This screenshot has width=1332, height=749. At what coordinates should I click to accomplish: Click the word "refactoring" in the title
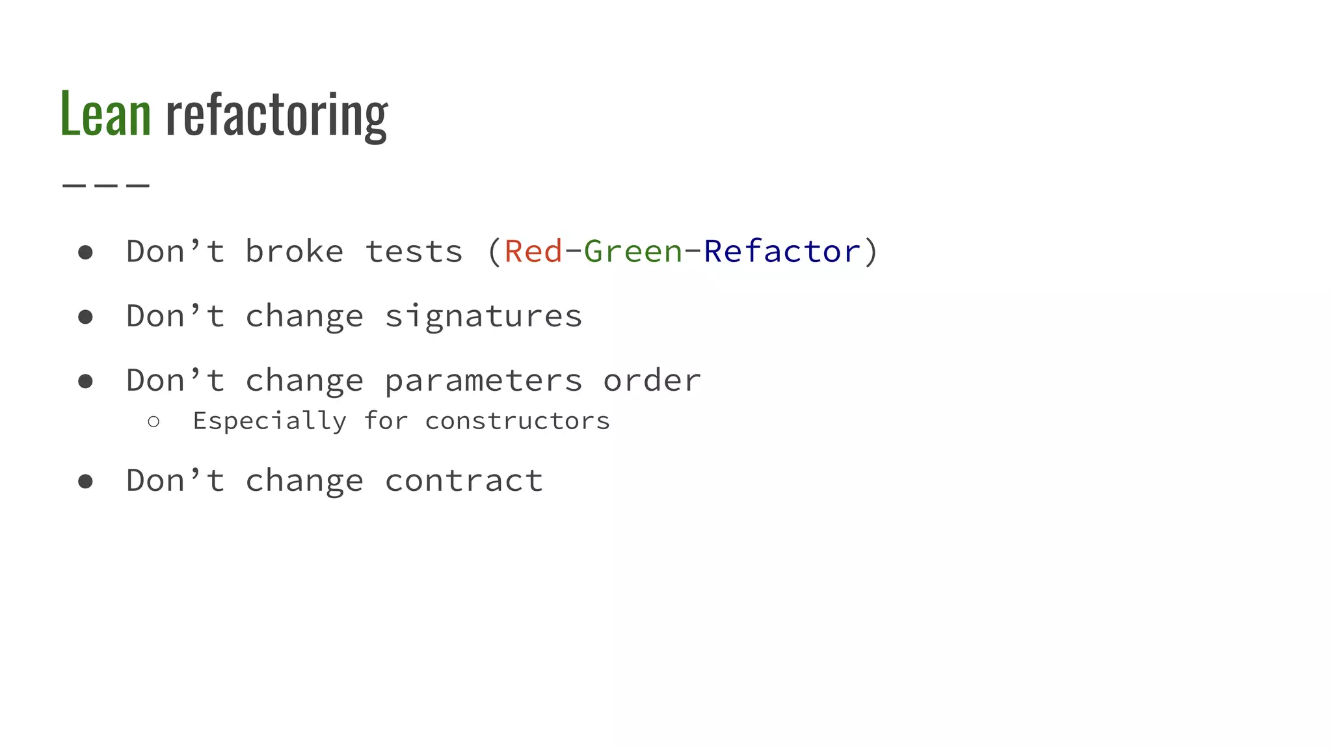tap(276, 116)
